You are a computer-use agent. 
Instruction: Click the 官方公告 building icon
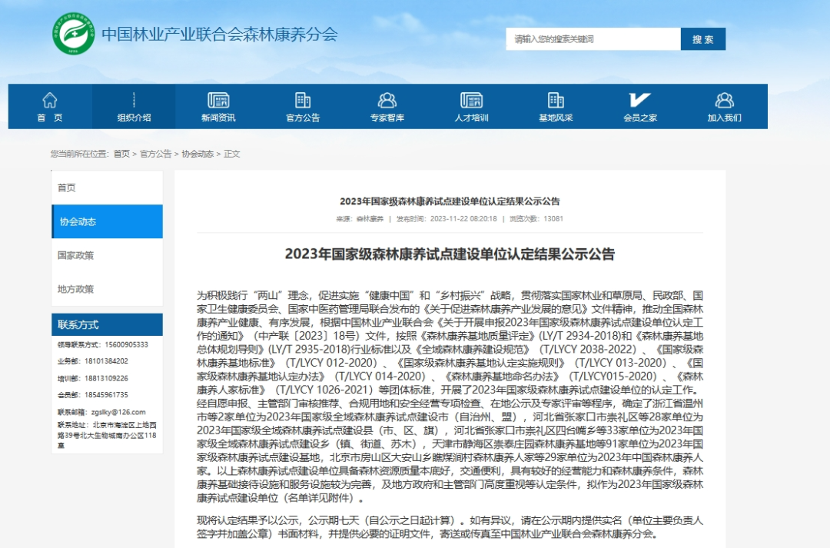(302, 100)
